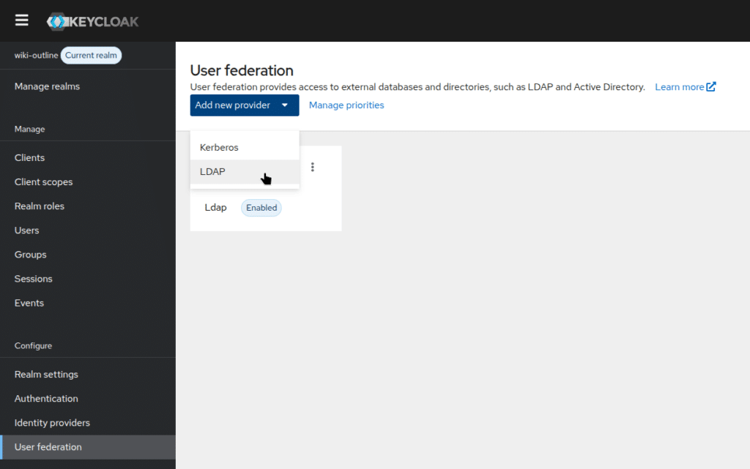This screenshot has width=750, height=469.
Task: Navigate to Identity providers
Action: tap(52, 423)
